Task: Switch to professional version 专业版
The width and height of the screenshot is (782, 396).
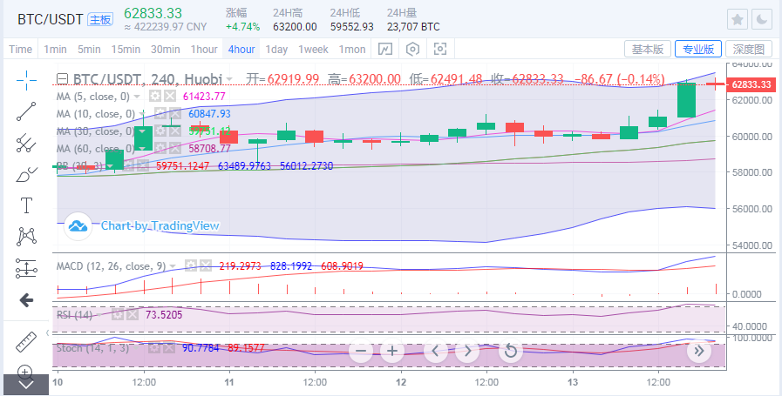Action: coord(698,49)
